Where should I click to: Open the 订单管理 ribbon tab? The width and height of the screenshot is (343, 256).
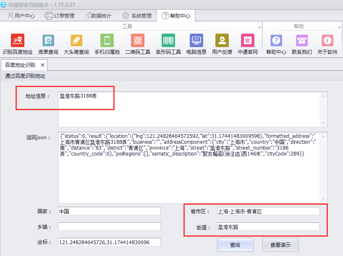[60, 16]
